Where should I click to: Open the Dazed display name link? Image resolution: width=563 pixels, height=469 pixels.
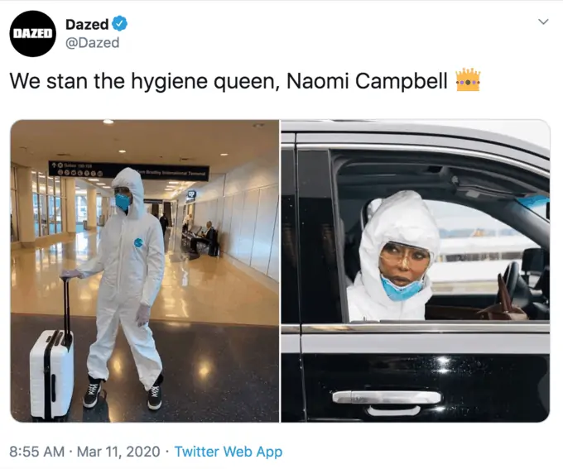(87, 24)
